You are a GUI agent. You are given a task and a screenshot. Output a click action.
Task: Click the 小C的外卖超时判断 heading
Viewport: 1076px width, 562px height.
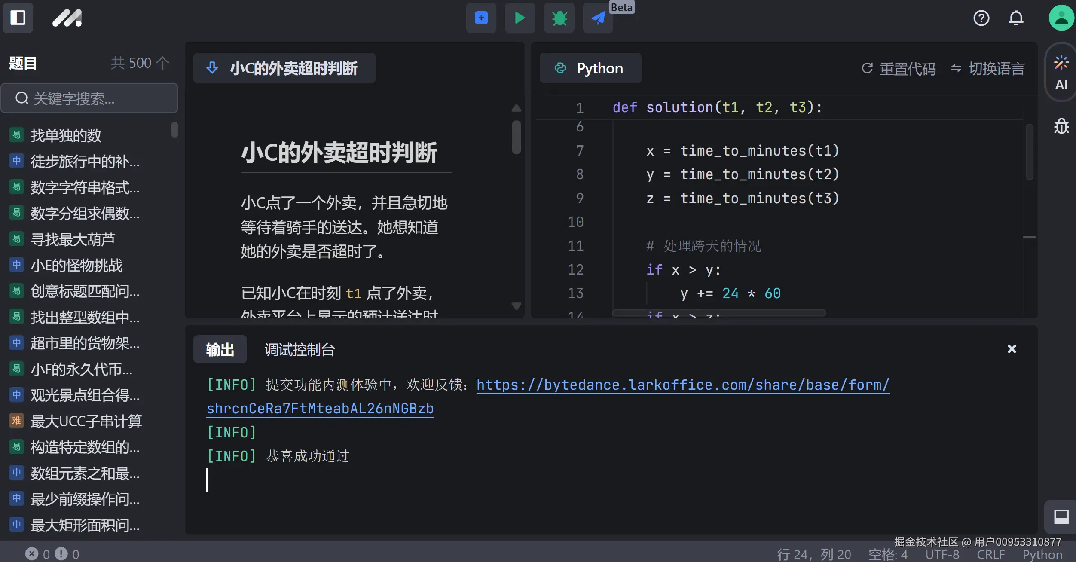pos(339,153)
